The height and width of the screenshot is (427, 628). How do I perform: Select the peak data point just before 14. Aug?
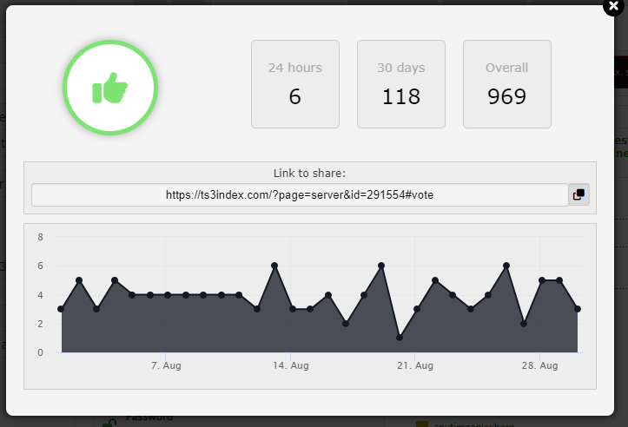pos(274,266)
